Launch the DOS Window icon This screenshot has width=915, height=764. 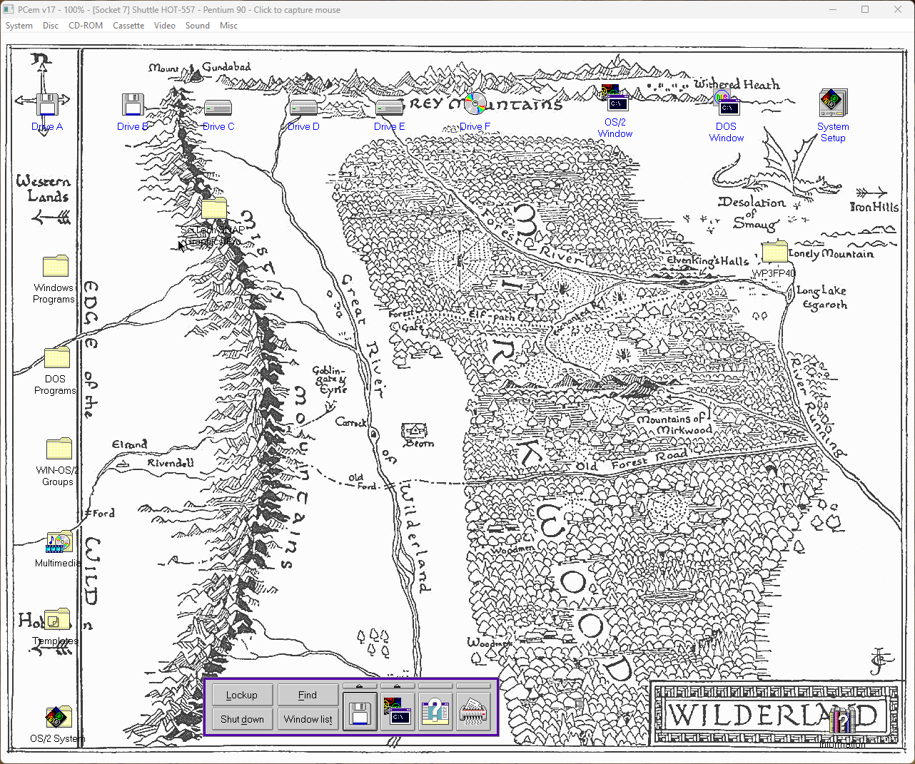[727, 104]
